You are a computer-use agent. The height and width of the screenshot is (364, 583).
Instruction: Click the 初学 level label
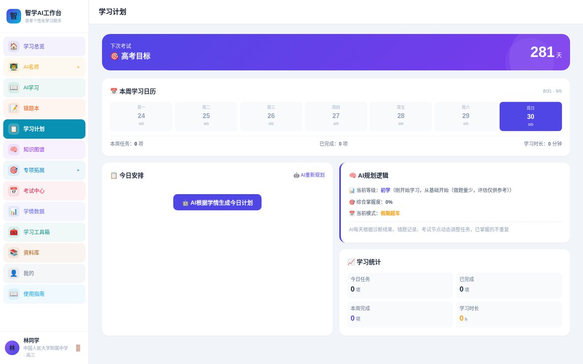[385, 190]
